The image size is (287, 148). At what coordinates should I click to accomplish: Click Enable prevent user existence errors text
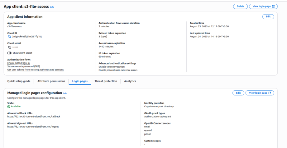click(118, 70)
